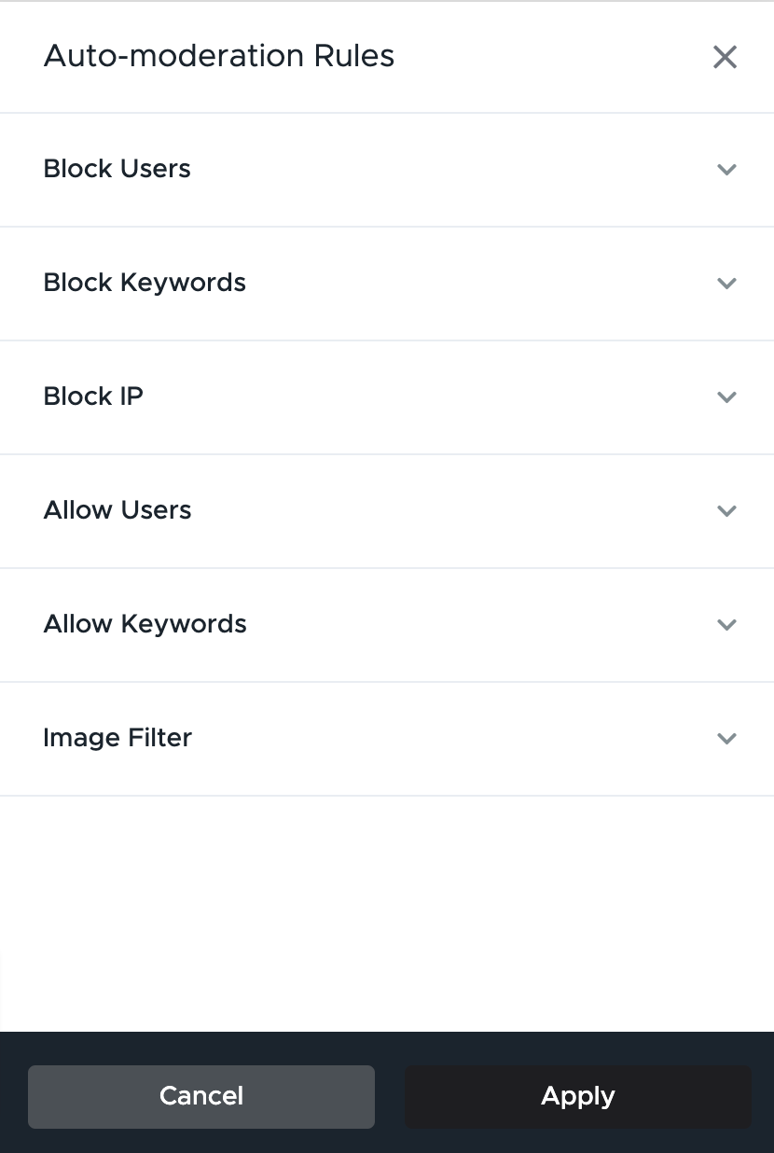Click the Block IP chevron icon
The height and width of the screenshot is (1153, 774).
726,397
